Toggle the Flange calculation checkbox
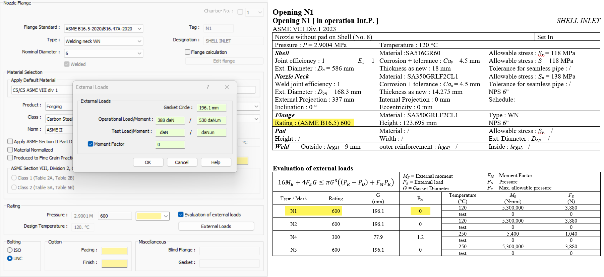 click(x=187, y=52)
